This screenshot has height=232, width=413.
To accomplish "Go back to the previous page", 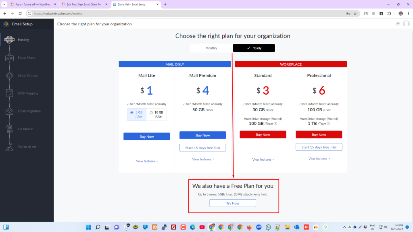I will click(5, 13).
